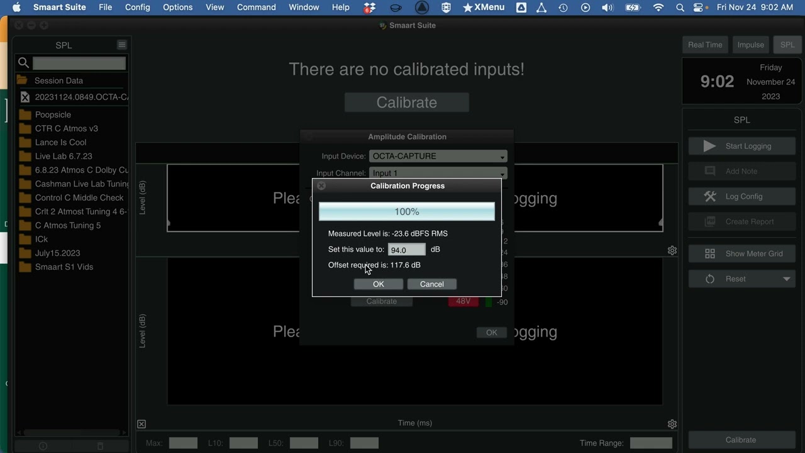Image resolution: width=805 pixels, height=453 pixels.
Task: Click the info icon under the session list
Action: [x=43, y=445]
